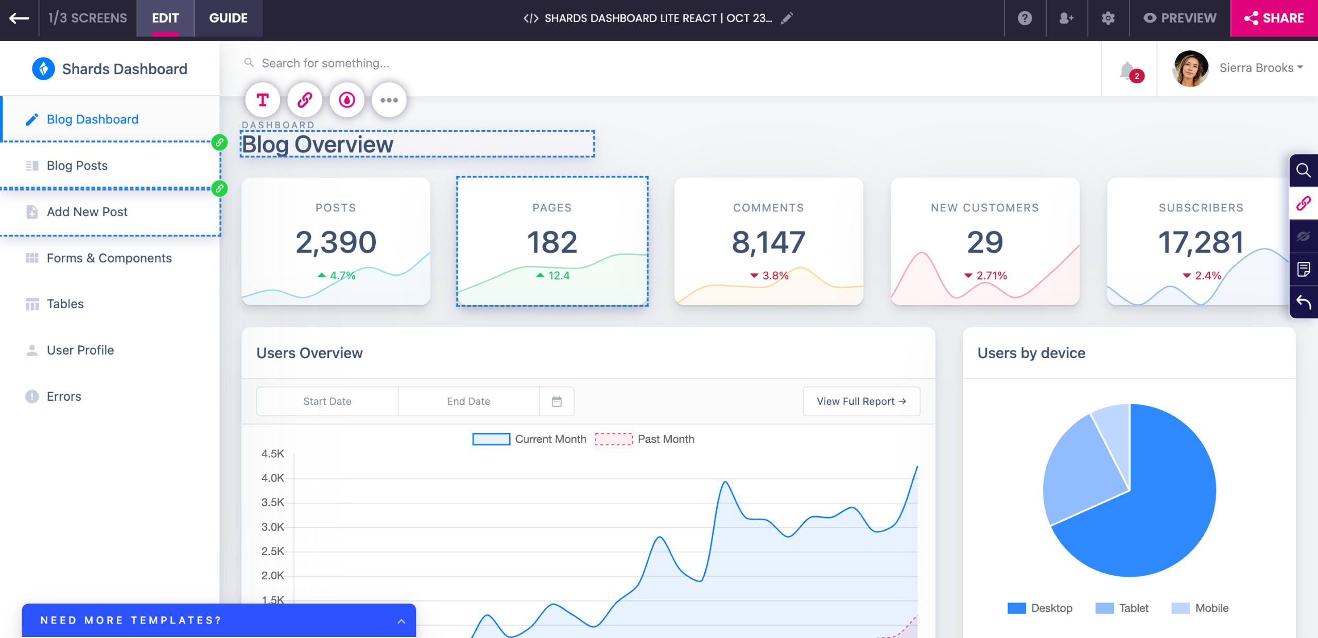Toggle the hidden-eye visibility icon on right panel

click(x=1304, y=236)
